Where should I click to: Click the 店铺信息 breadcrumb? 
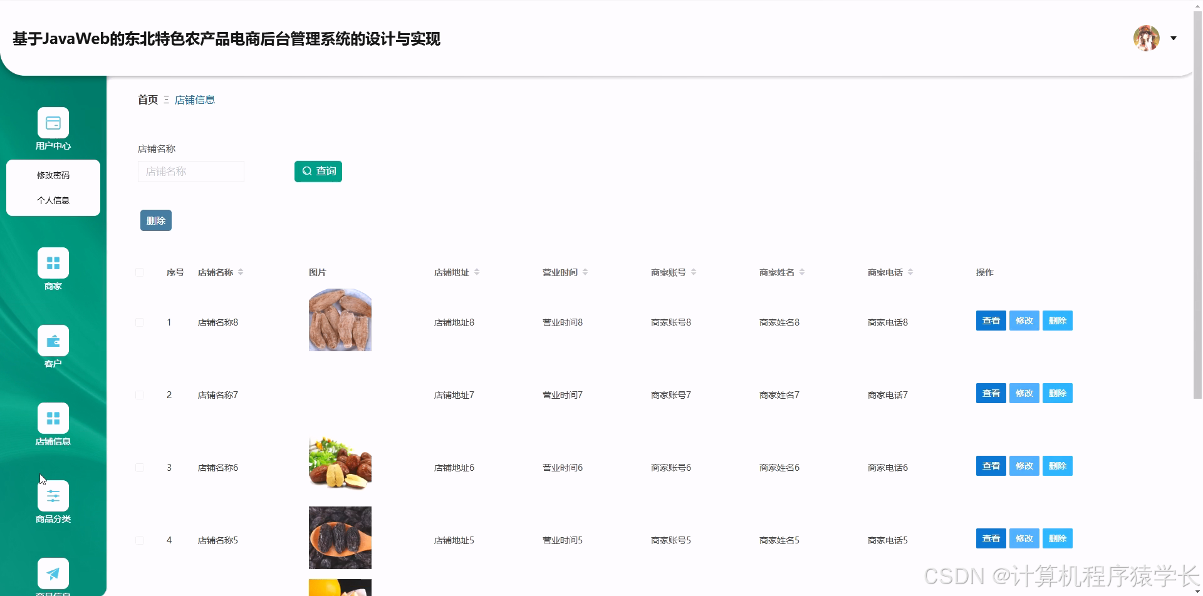coord(195,100)
